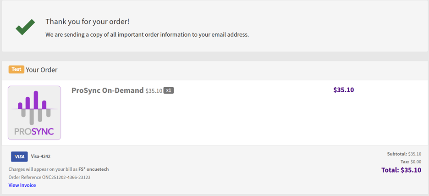Click the ProSync product logo thumbnail
The width and height of the screenshot is (429, 196).
pyautogui.click(x=34, y=112)
